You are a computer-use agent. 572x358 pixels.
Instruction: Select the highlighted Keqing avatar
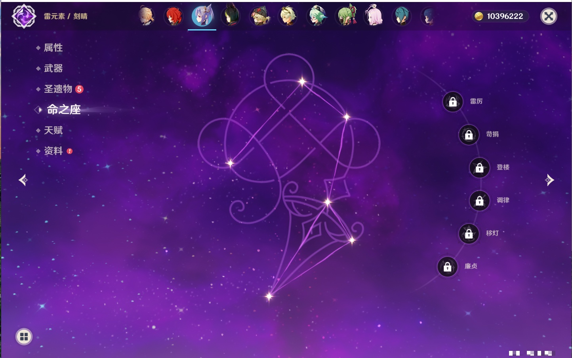[x=202, y=16]
